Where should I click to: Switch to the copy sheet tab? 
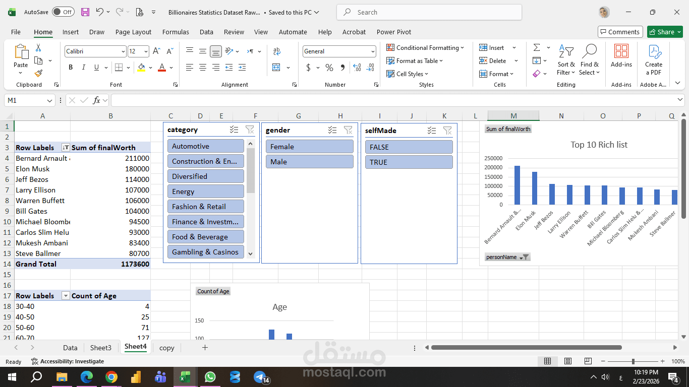click(x=167, y=348)
